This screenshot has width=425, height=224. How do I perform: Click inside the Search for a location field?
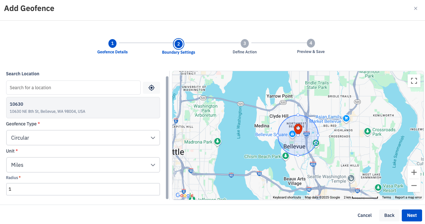point(73,87)
